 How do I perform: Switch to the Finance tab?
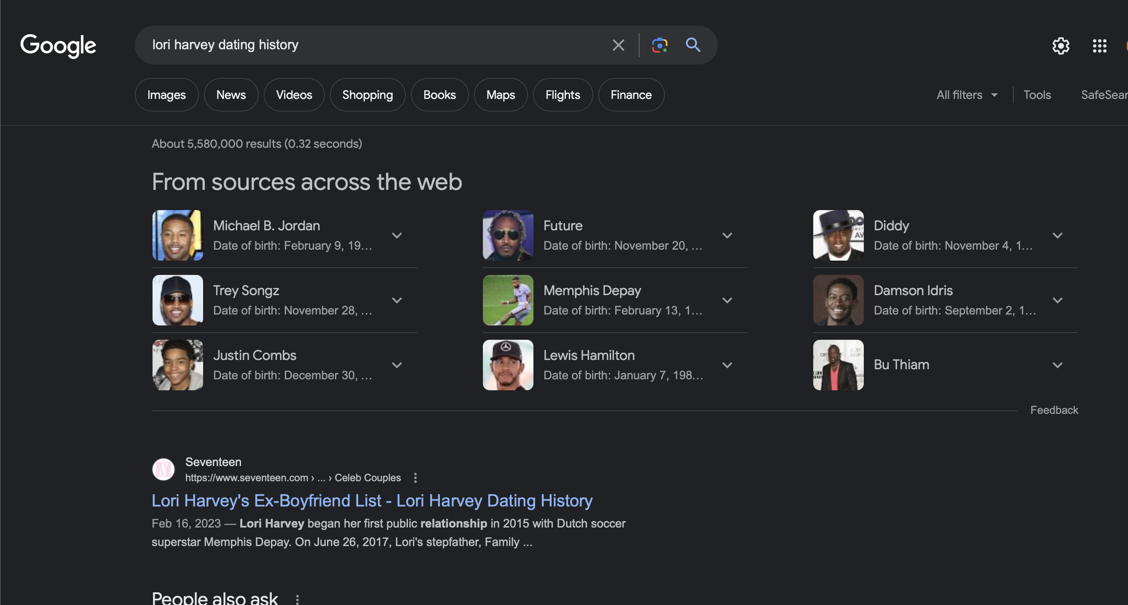pos(631,95)
